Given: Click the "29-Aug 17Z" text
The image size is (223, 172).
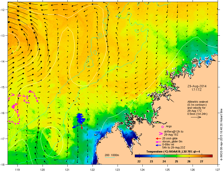Looking at the screenshot, I should point(194,111).
